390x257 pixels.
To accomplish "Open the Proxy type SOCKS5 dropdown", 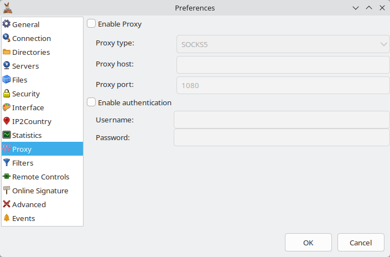I will [x=283, y=44].
